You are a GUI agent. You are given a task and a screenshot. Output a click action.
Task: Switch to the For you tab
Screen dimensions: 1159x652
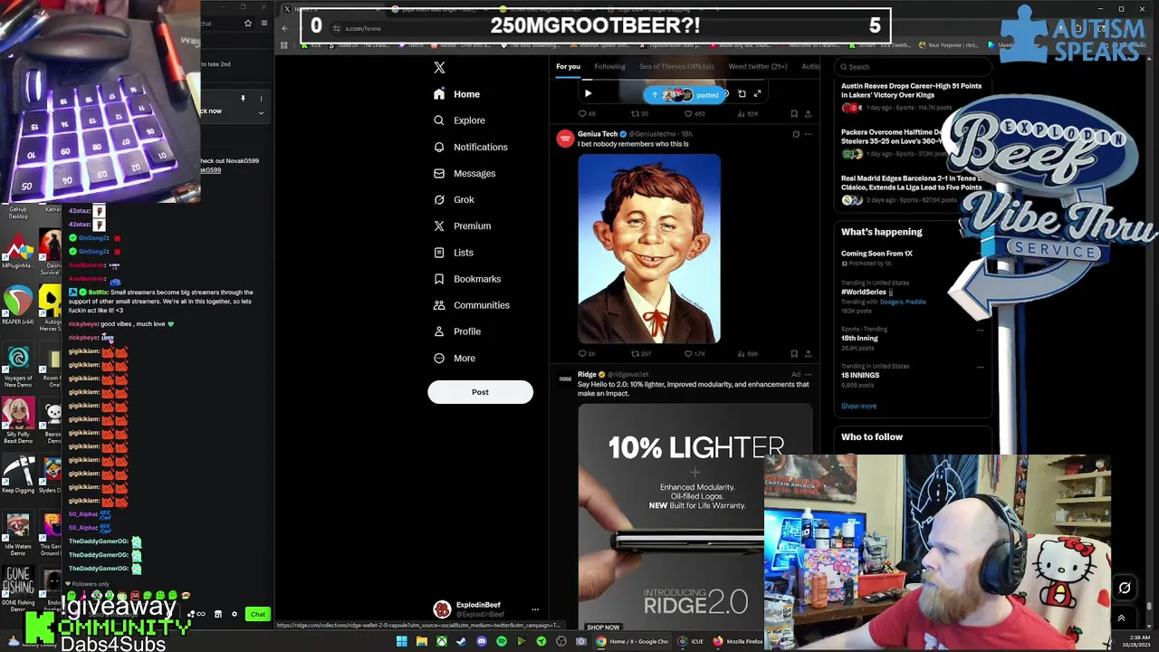568,66
